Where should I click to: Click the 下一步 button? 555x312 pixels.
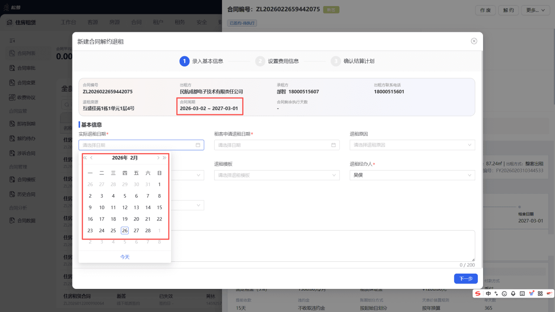pyautogui.click(x=466, y=278)
